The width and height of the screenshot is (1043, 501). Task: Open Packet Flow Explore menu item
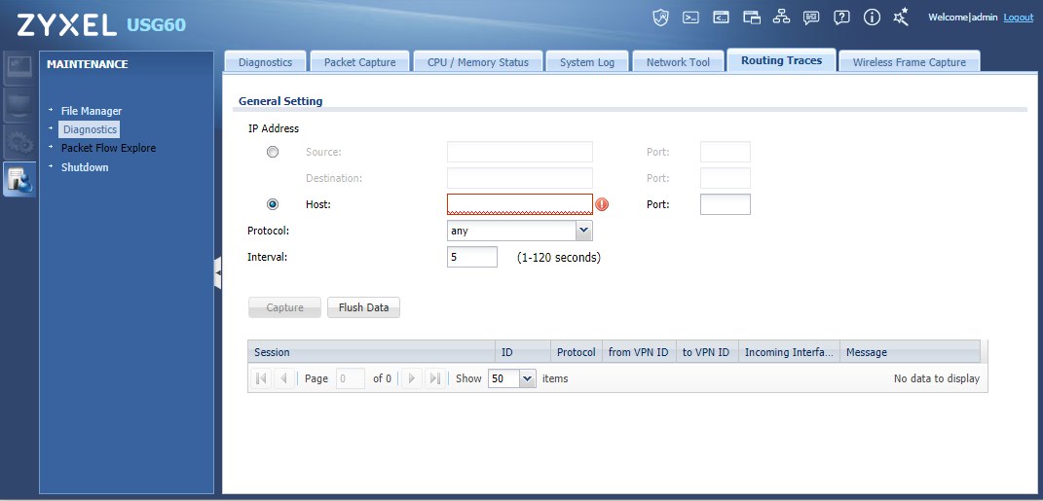[x=108, y=148]
